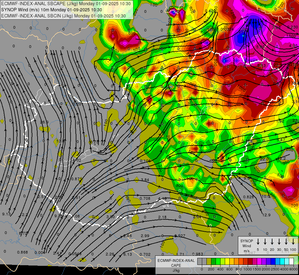Click the 2.46 value on the map
The image size is (299, 275).
128,236
